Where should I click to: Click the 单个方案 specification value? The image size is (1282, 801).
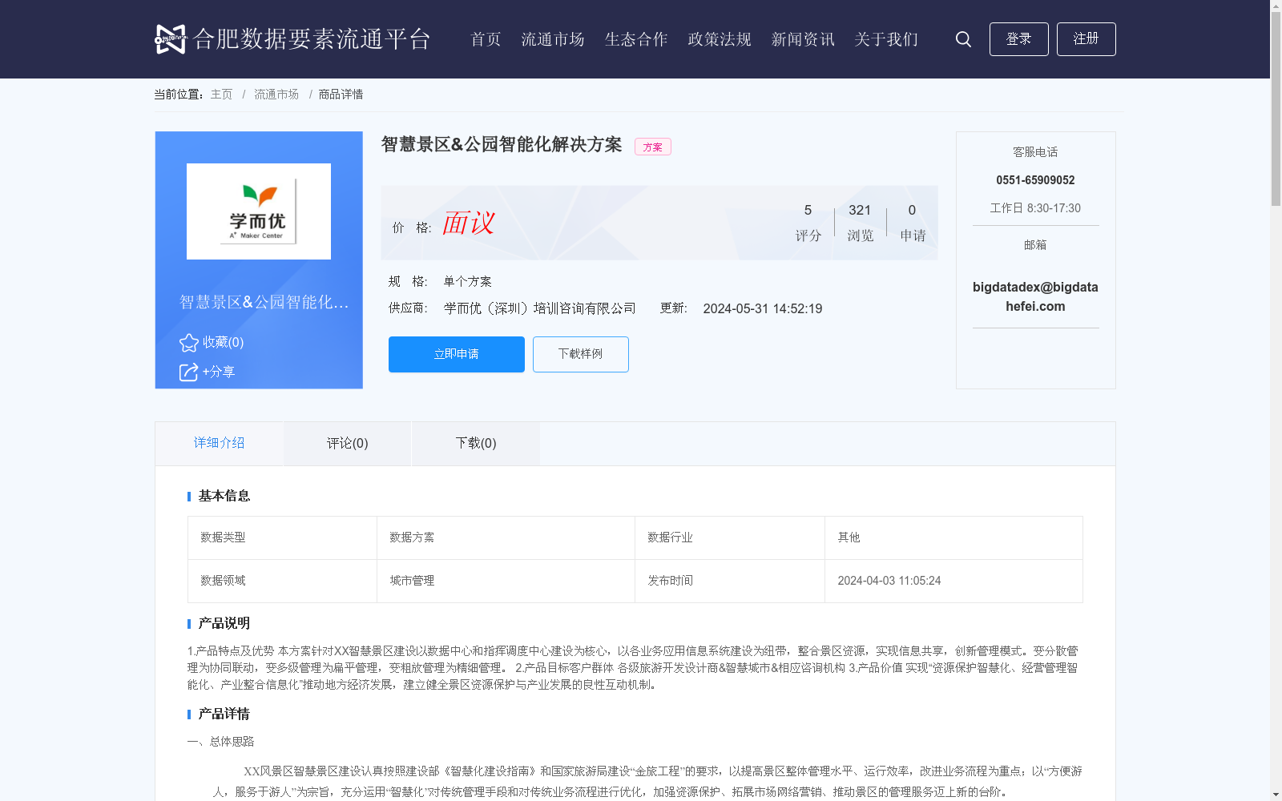(x=468, y=282)
